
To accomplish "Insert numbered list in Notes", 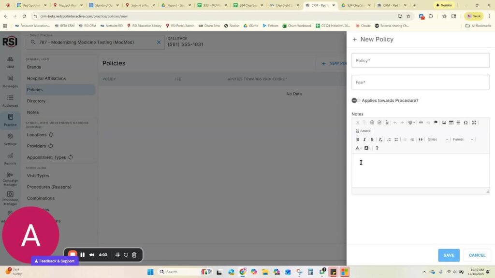I will [389, 139].
